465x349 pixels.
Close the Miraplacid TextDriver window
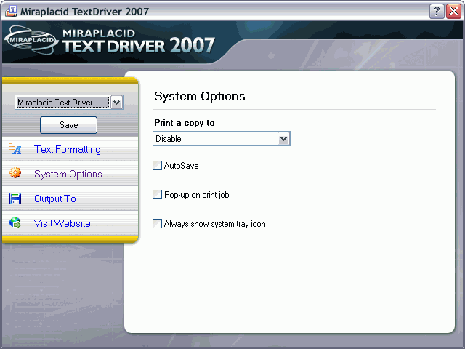pyautogui.click(x=453, y=12)
